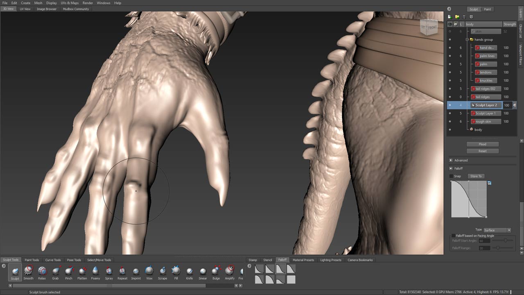Pick the Grab brush
The height and width of the screenshot is (295, 524).
[x=55, y=271]
